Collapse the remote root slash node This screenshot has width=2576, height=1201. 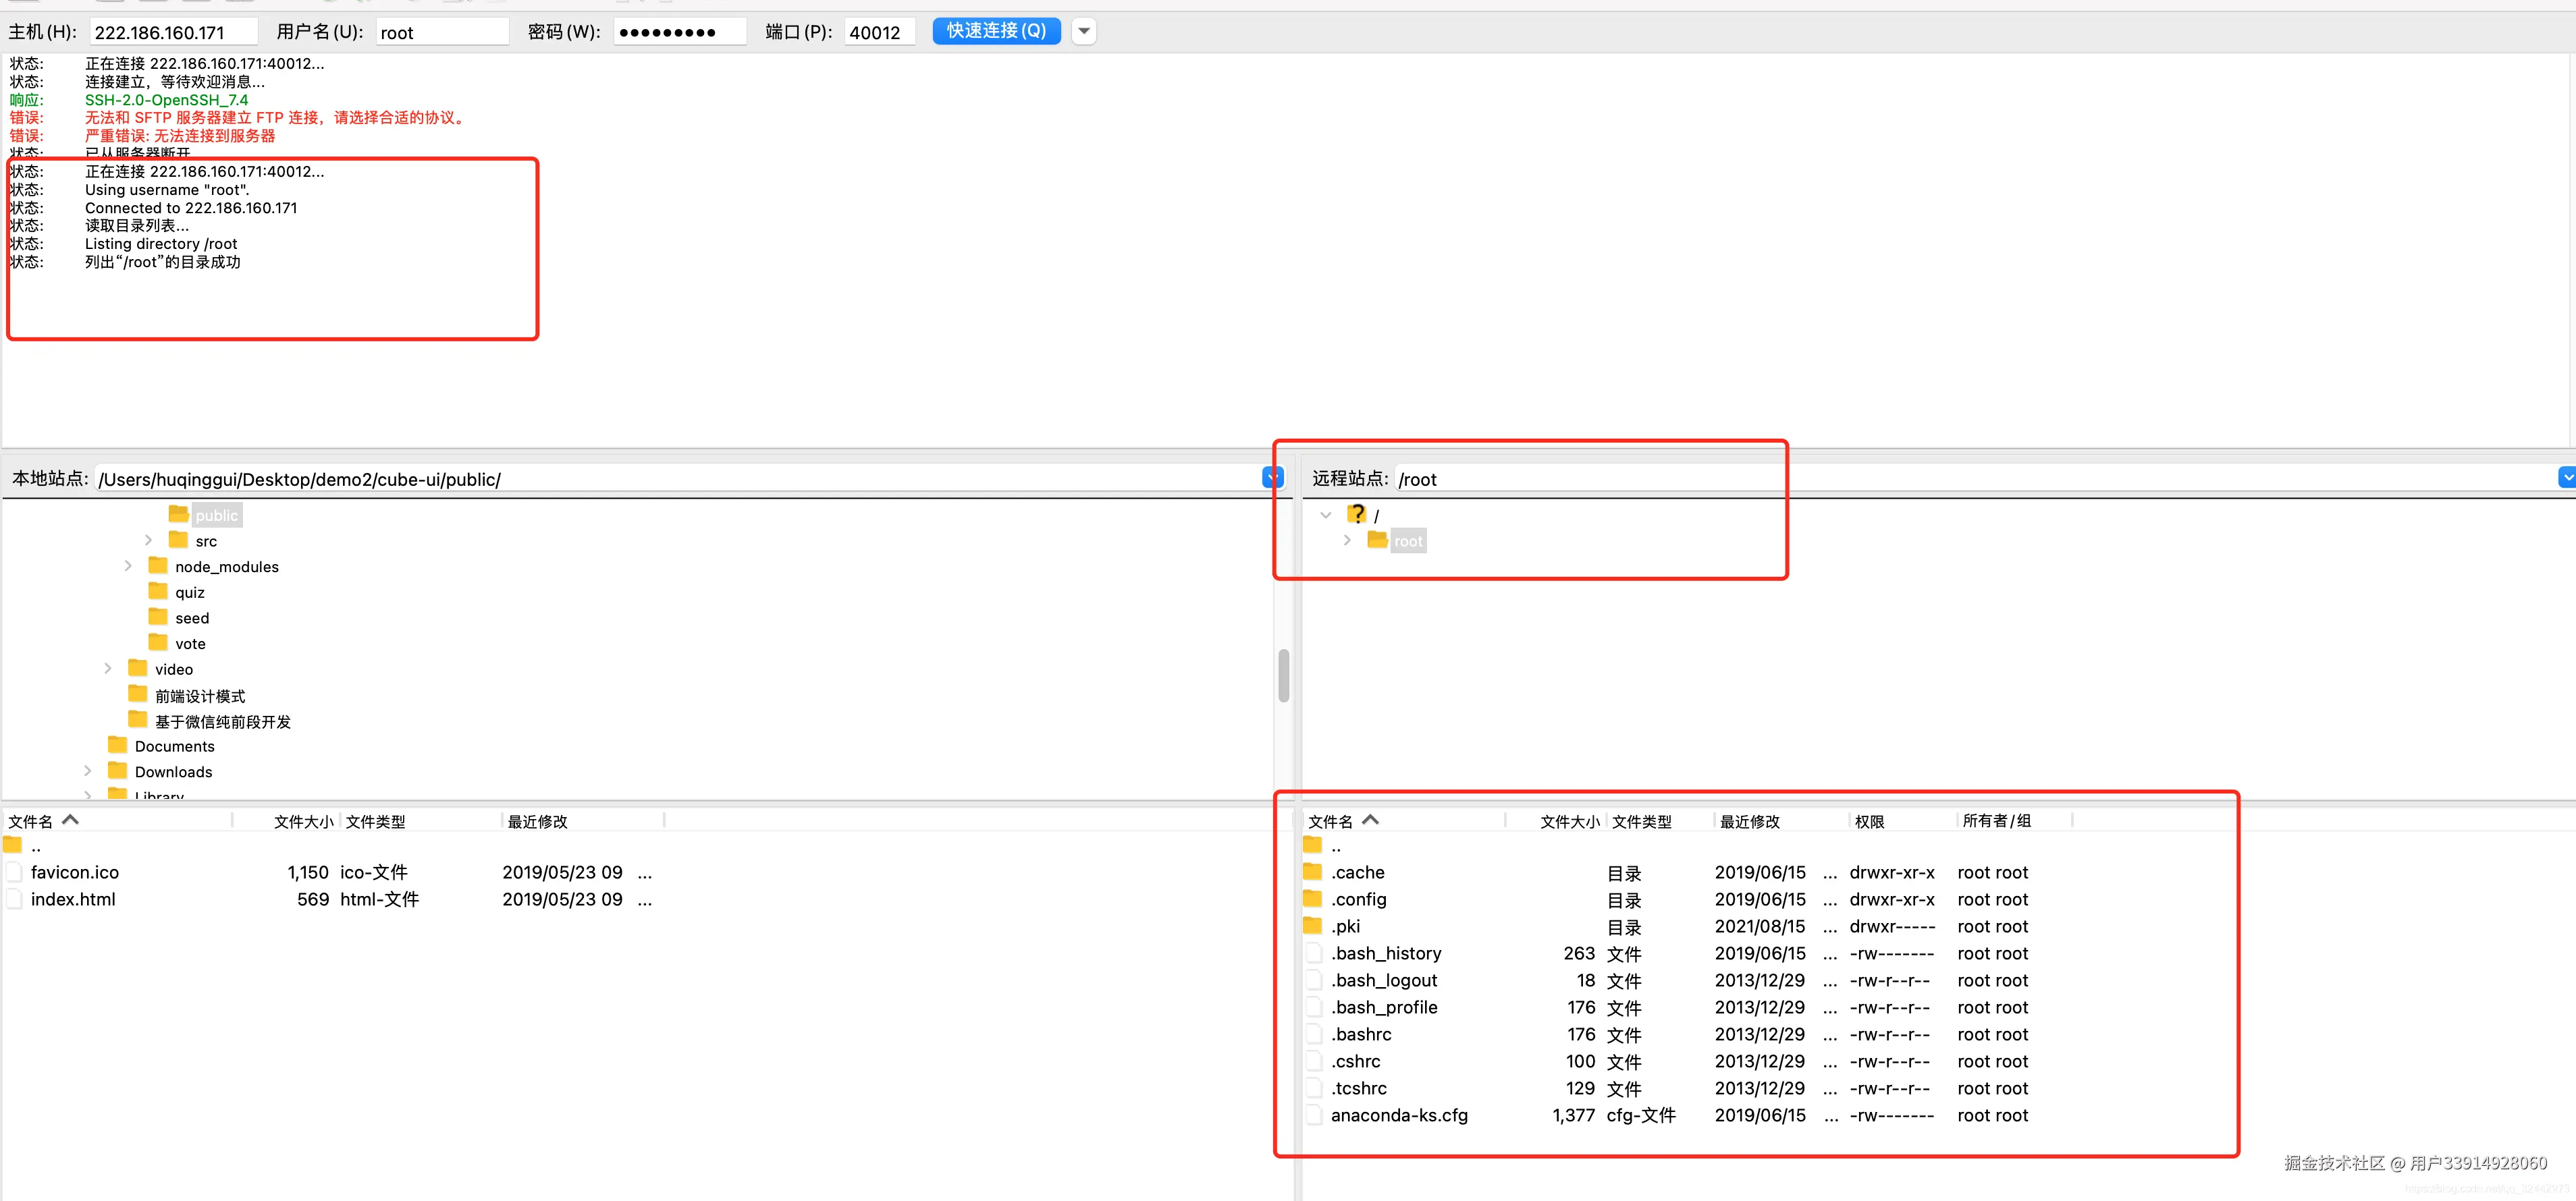pyautogui.click(x=1326, y=515)
